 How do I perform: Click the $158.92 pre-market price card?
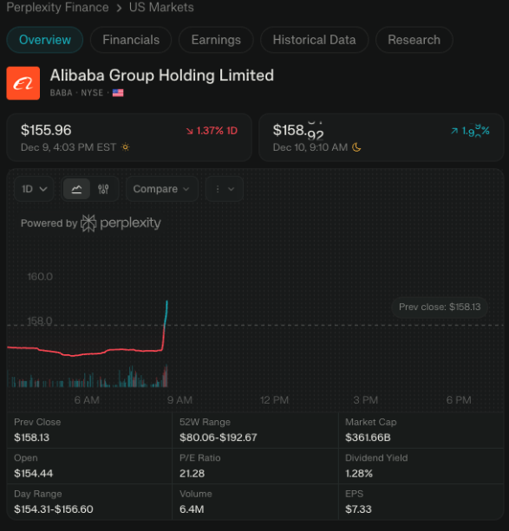pos(382,138)
